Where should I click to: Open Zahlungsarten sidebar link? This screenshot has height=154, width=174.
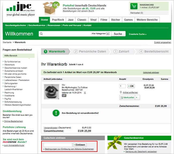11,83
